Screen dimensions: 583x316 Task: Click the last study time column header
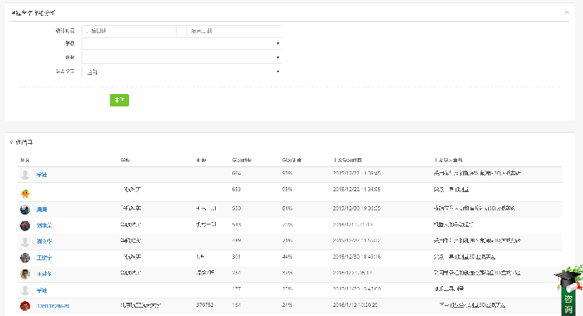(347, 160)
